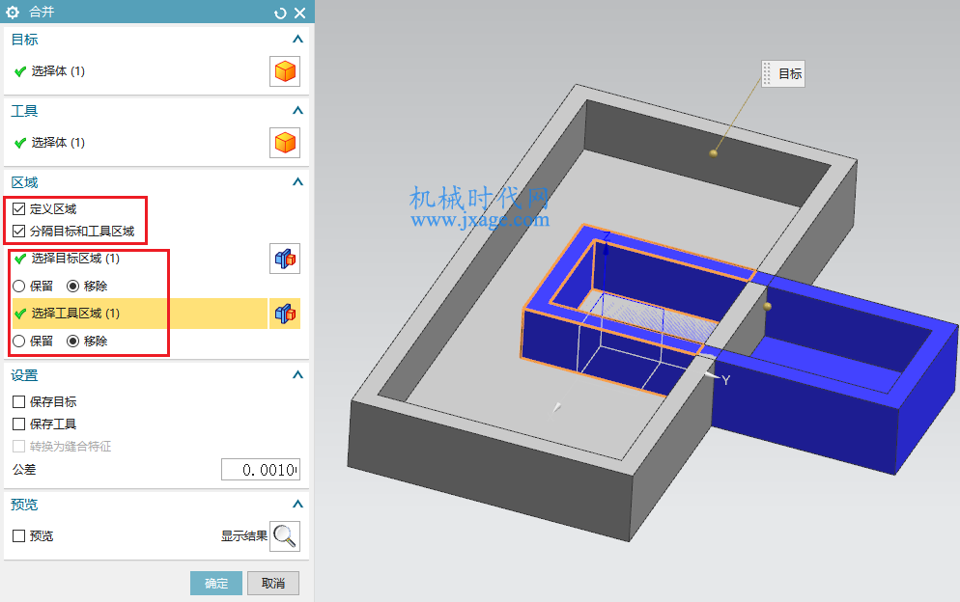This screenshot has height=602, width=960.
Task: Collapse the 预览 section
Action: click(x=297, y=505)
